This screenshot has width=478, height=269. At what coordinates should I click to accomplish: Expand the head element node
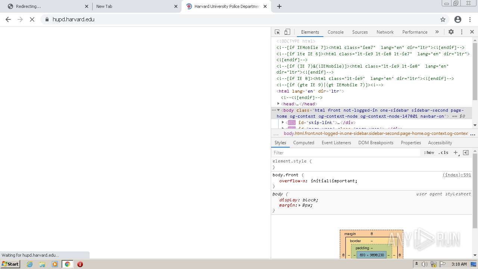(279, 104)
